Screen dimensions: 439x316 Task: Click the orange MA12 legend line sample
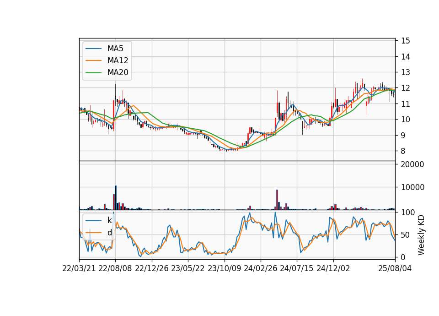93,60
